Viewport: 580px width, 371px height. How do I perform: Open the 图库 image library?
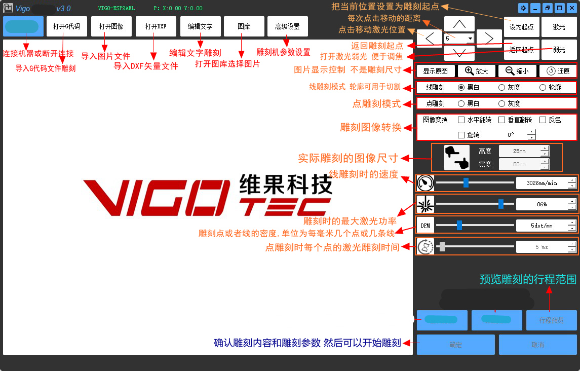(244, 26)
